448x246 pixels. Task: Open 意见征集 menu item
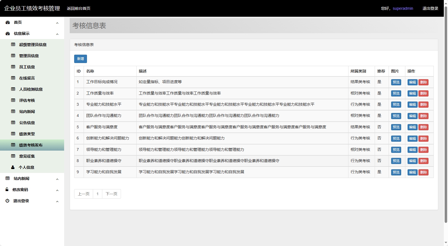pos(32,156)
